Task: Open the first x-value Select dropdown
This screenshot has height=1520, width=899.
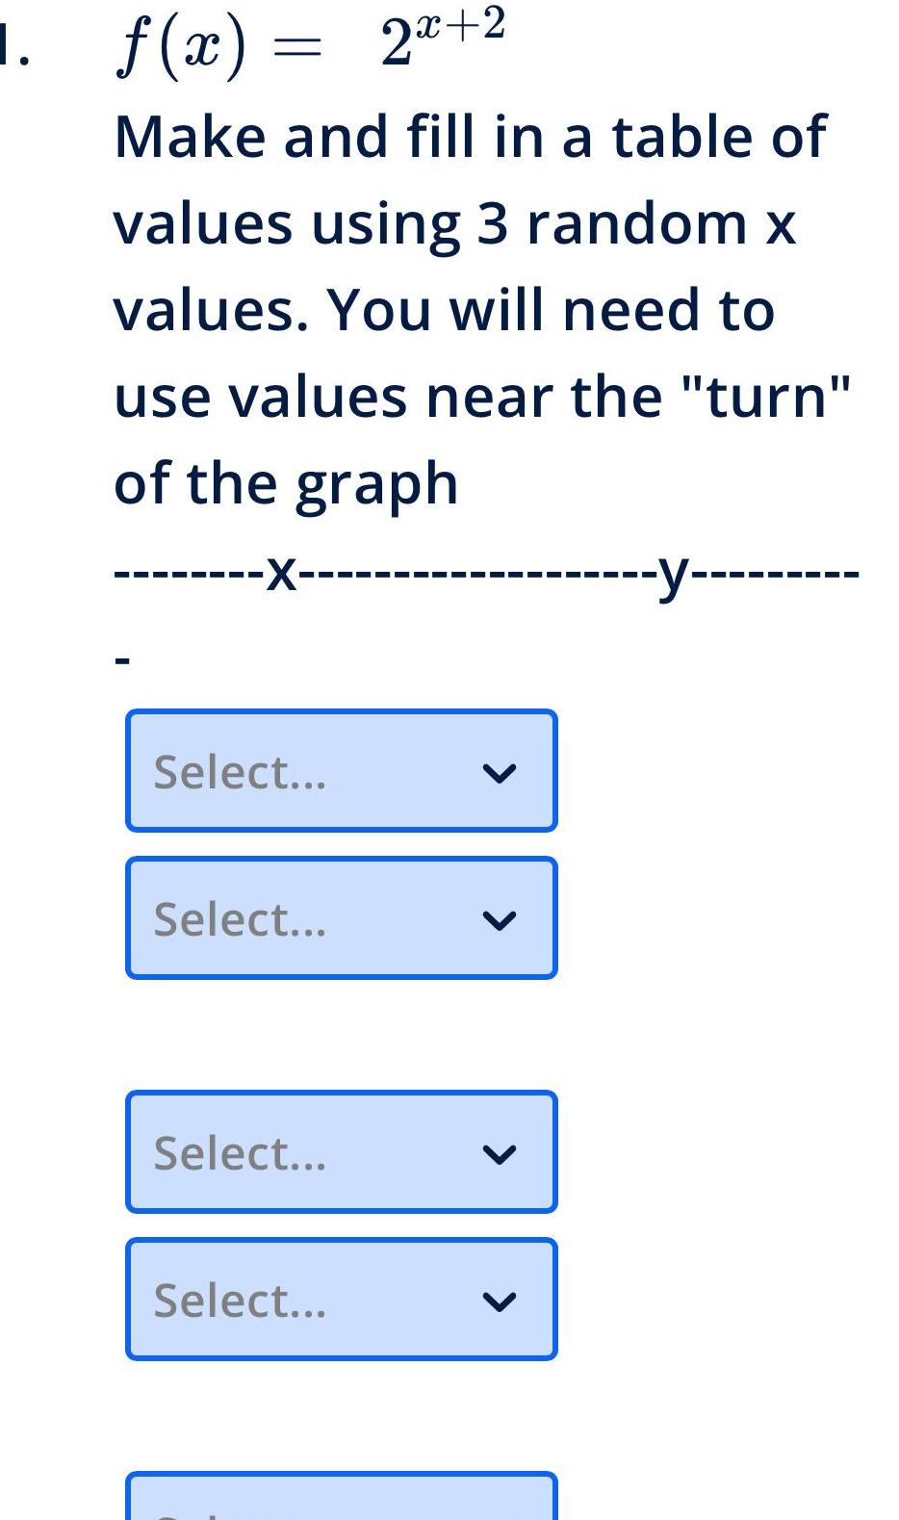Action: 342,769
